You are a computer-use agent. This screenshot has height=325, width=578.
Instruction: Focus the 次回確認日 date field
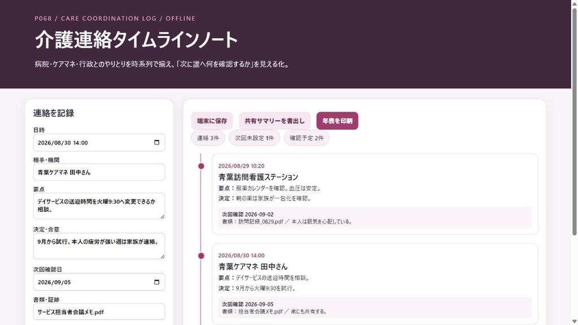pyautogui.click(x=99, y=282)
